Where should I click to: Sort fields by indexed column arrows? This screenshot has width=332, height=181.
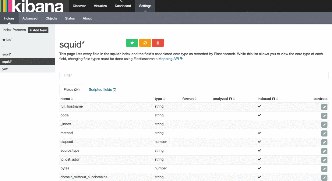click(x=277, y=99)
